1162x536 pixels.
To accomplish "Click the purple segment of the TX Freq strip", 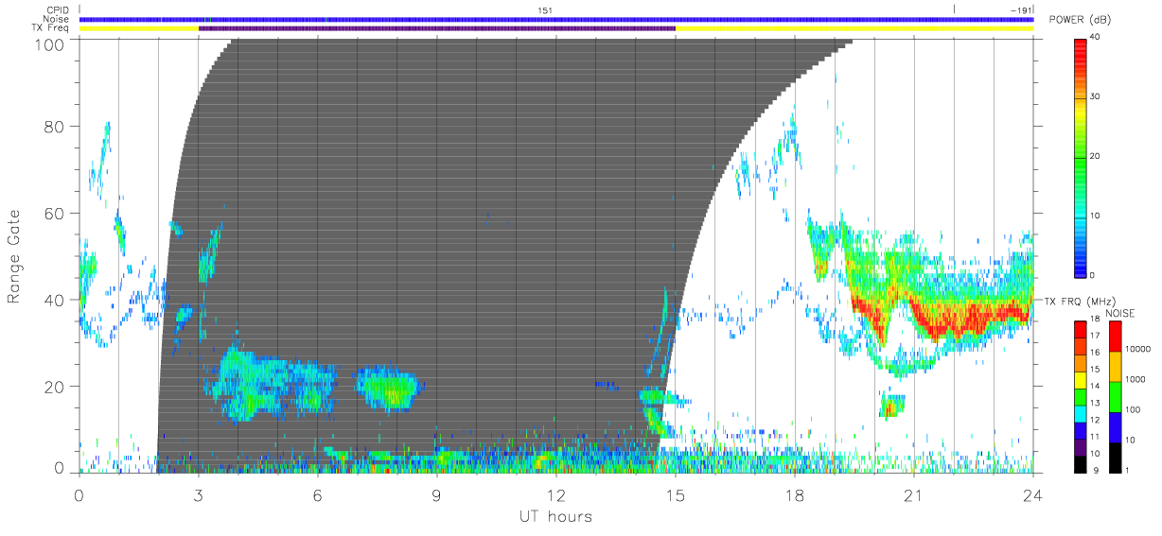I will 437,28.
